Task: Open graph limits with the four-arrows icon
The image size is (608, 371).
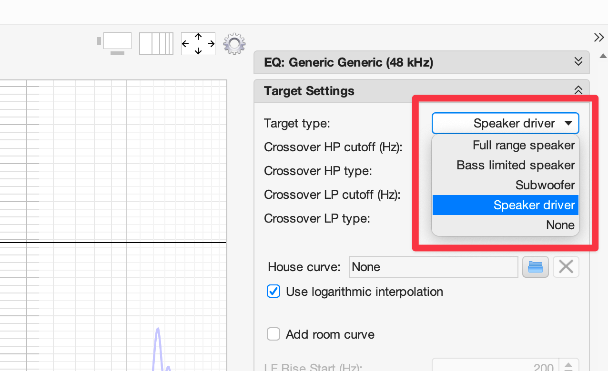Action: pos(198,44)
